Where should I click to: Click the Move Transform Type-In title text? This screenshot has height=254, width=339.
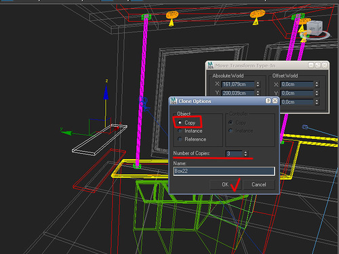point(245,66)
